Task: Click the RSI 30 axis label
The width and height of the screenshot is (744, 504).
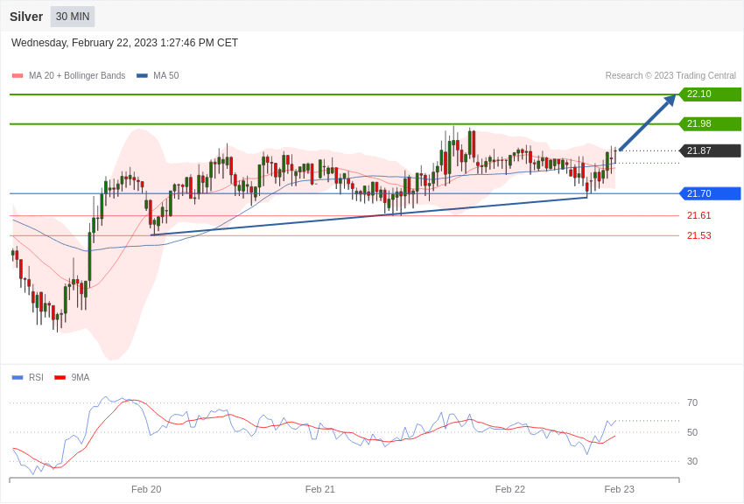Action: click(x=692, y=461)
